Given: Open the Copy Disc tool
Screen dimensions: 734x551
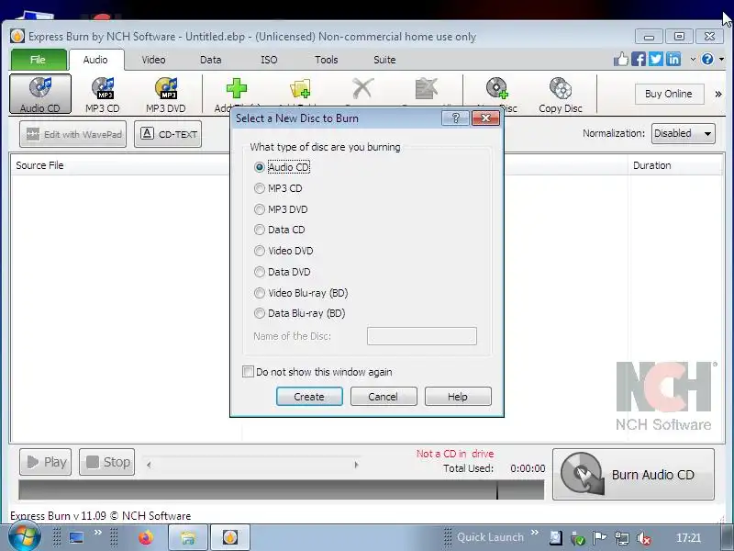Looking at the screenshot, I should 561,94.
